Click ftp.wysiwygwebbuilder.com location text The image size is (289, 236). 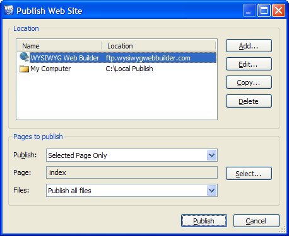tap(148, 58)
